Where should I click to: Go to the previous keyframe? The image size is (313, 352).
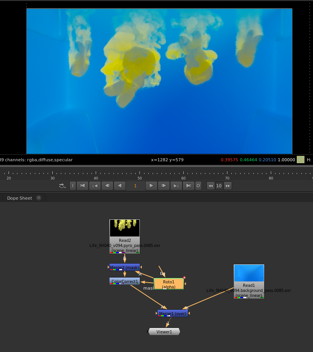(95, 186)
